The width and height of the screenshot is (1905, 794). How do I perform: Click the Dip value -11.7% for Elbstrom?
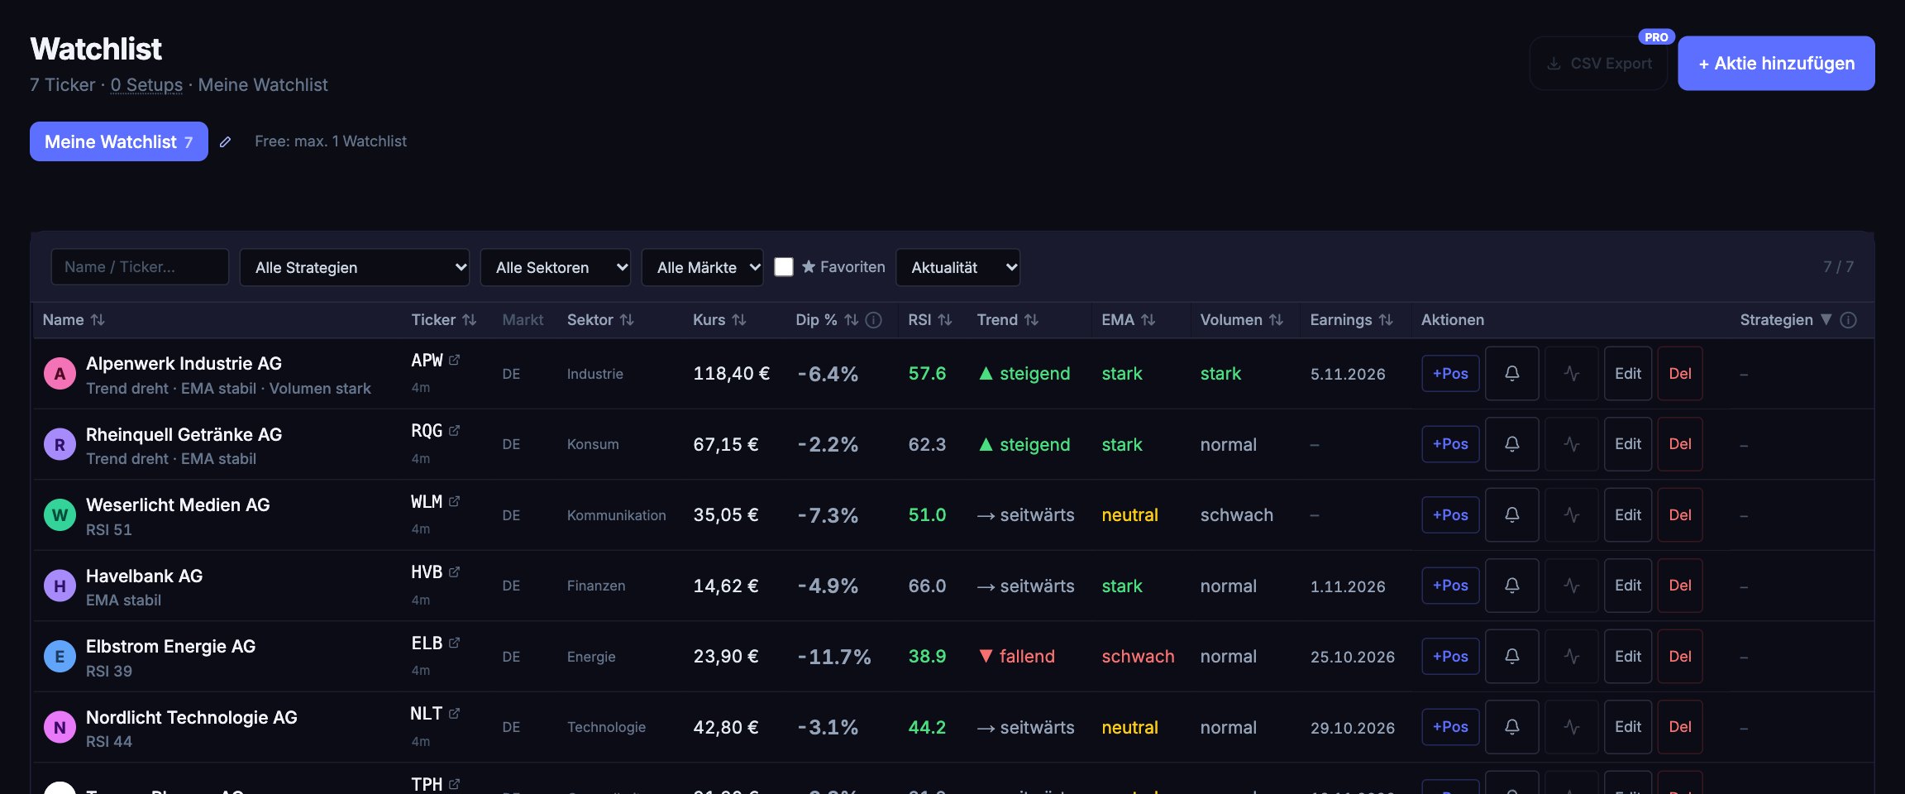point(833,657)
